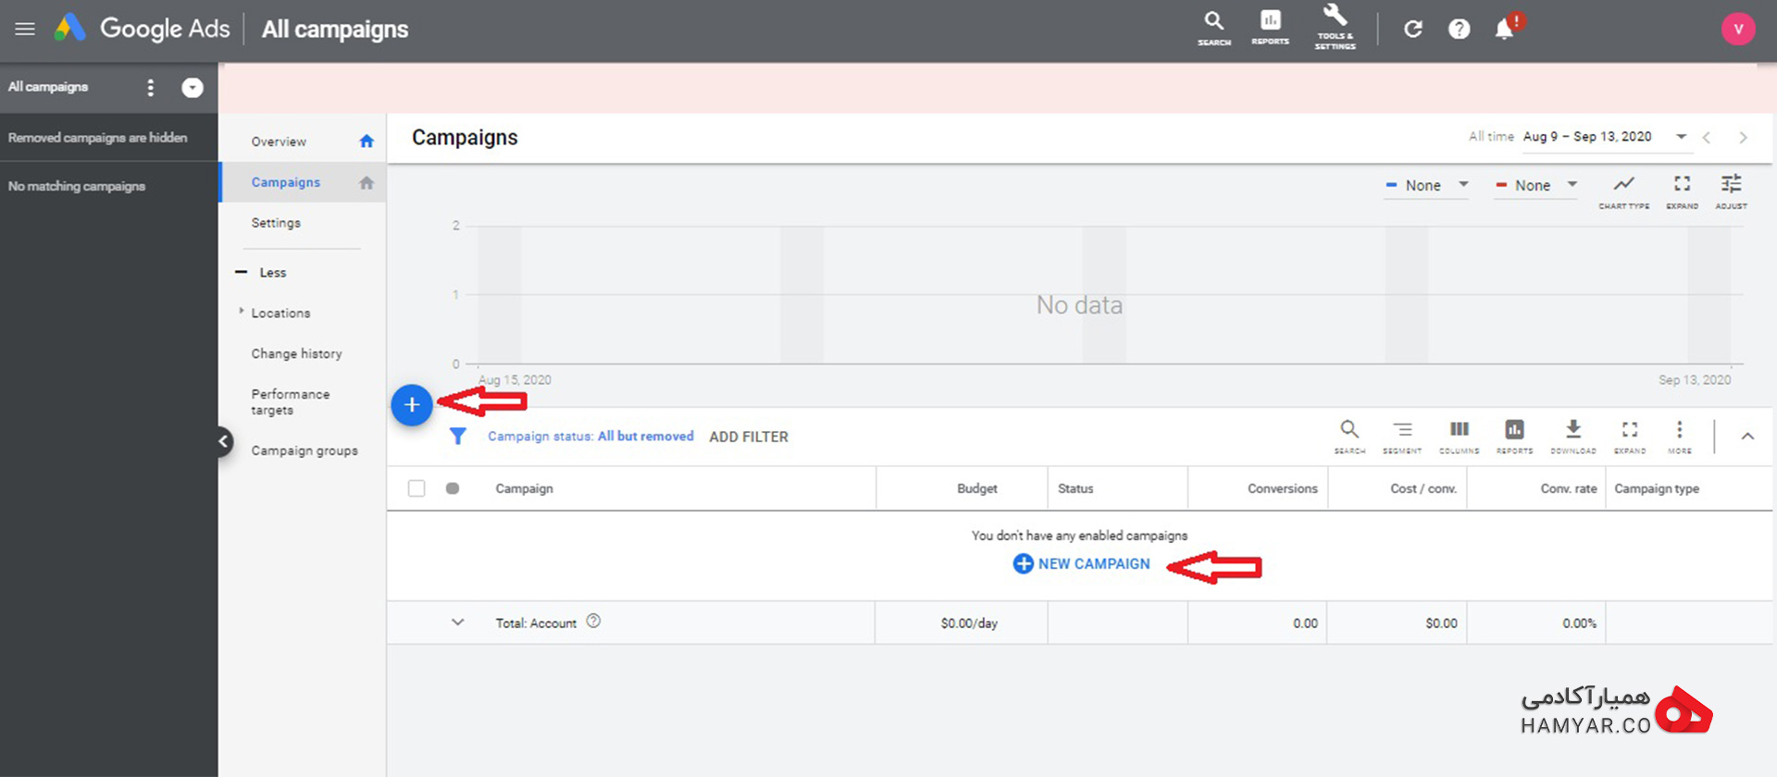Open Performance targets
This screenshot has height=777, width=1777.
point(291,402)
